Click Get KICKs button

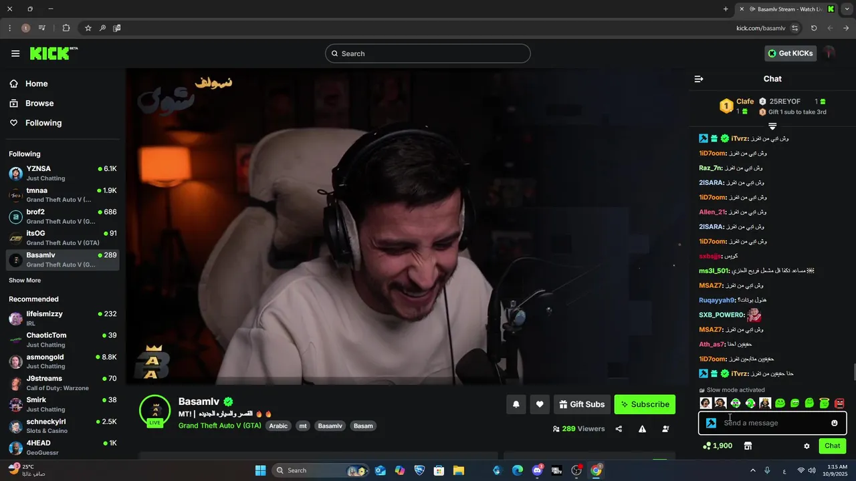pos(790,53)
